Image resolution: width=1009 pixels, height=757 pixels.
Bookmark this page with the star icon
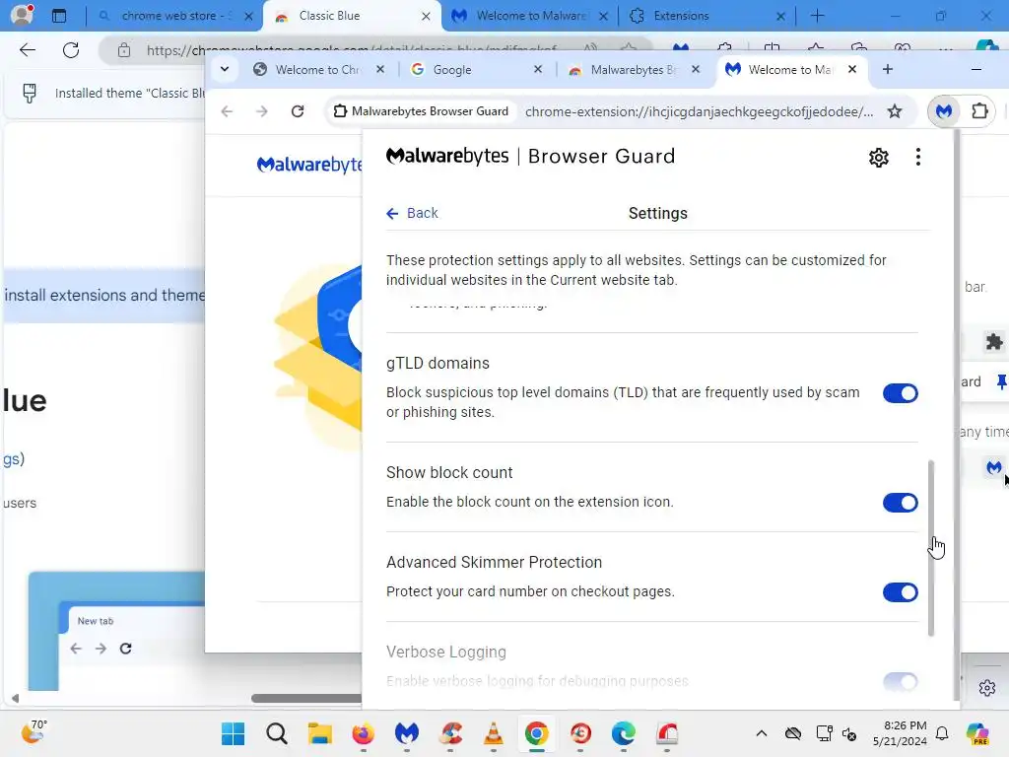coord(895,111)
